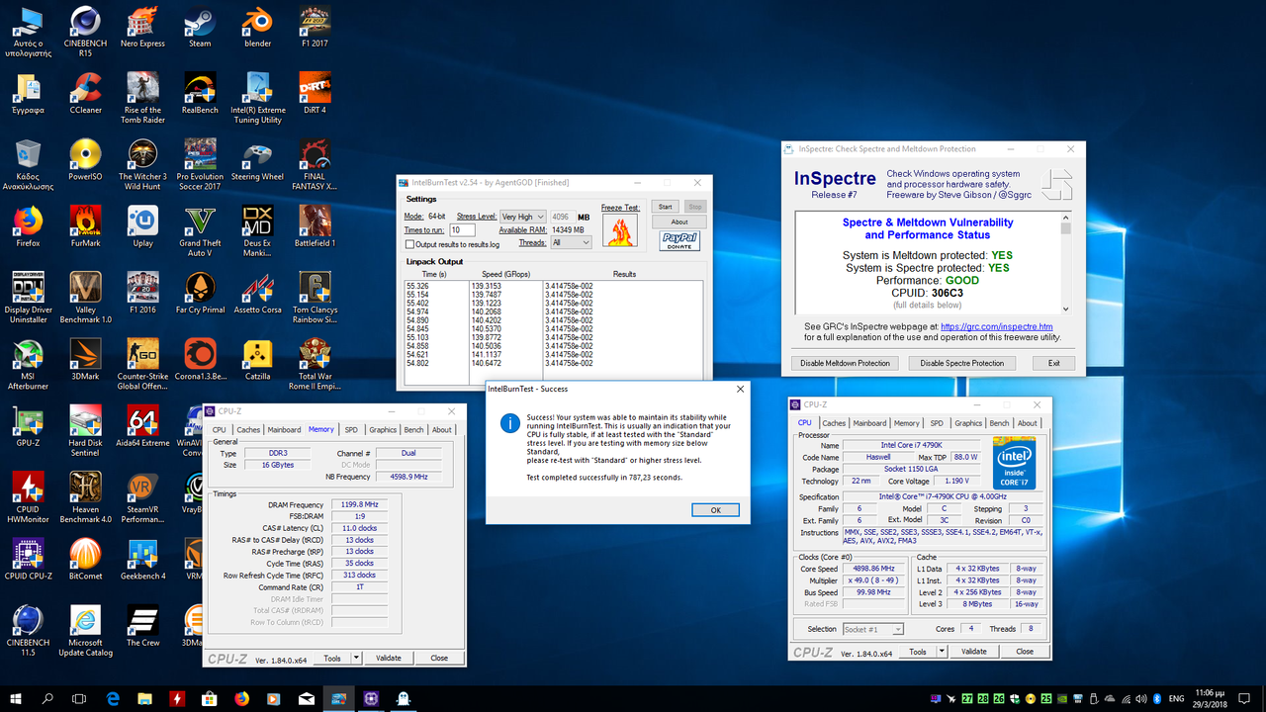Open Graphics tab in CPU-Z i7-4790K window
Viewport: 1266px width, 712px height.
(968, 423)
